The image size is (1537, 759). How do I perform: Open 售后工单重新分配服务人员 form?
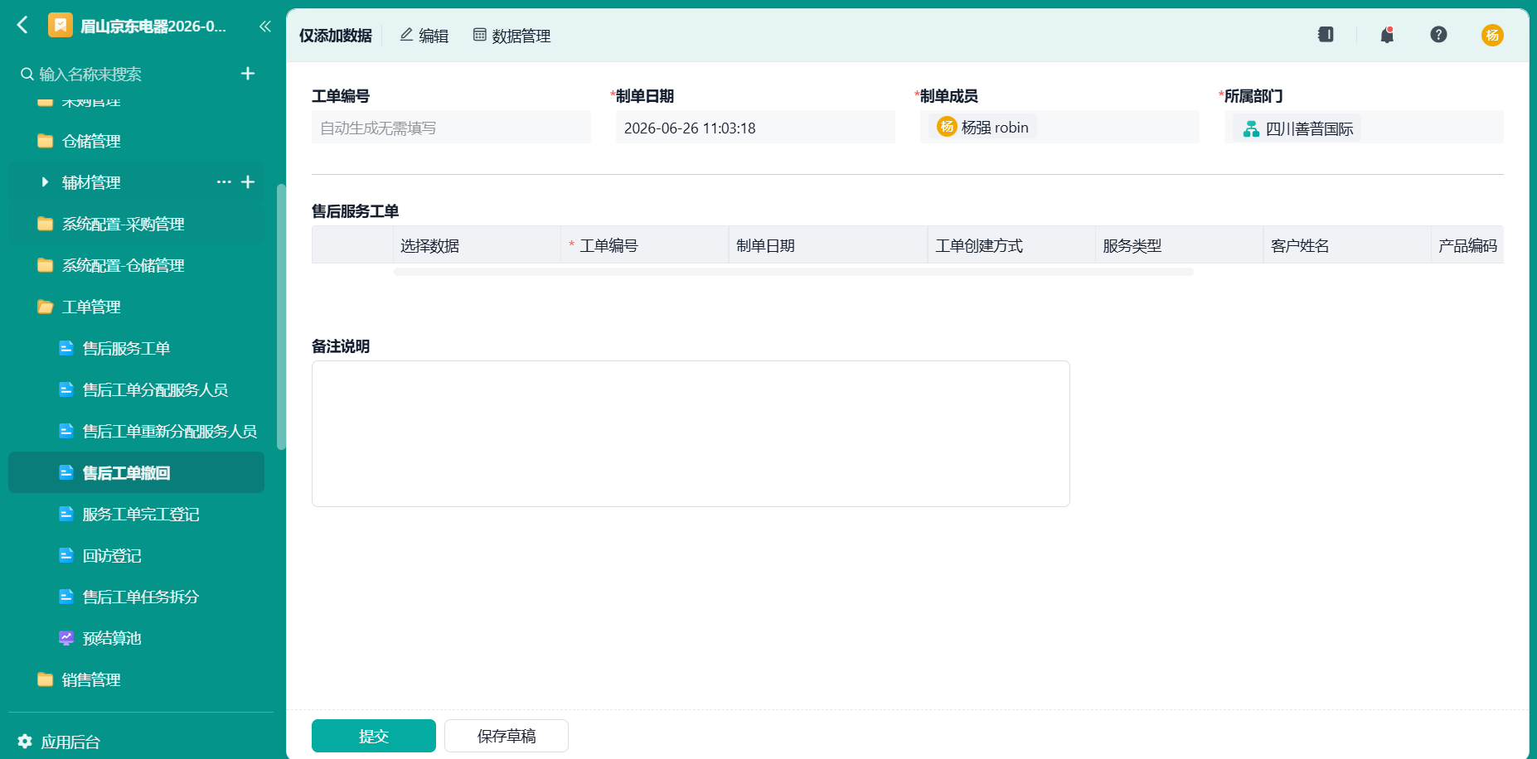tap(136, 431)
